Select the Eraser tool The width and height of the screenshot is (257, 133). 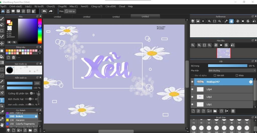2,25
